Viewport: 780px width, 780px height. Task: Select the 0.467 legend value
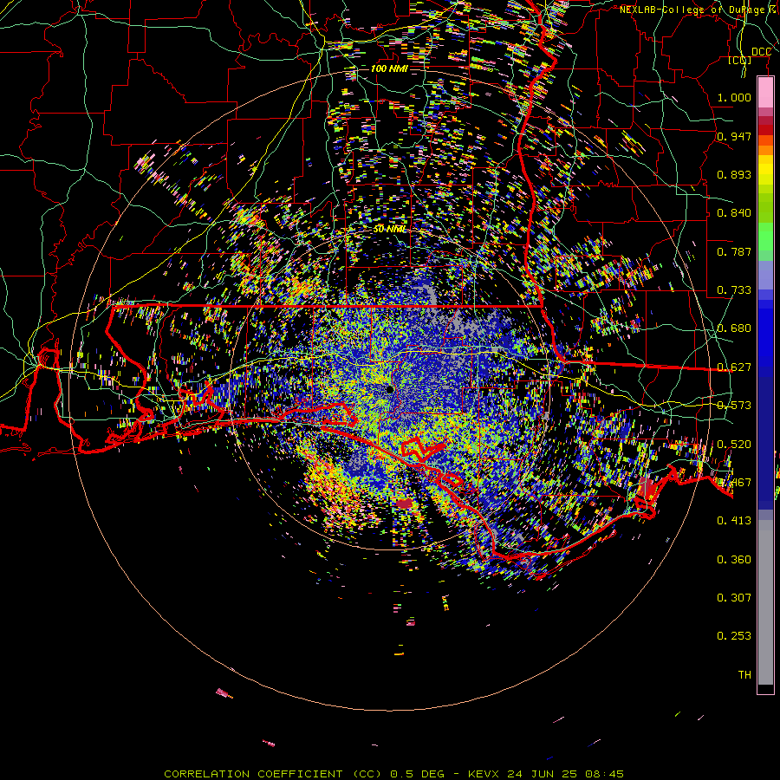(734, 483)
